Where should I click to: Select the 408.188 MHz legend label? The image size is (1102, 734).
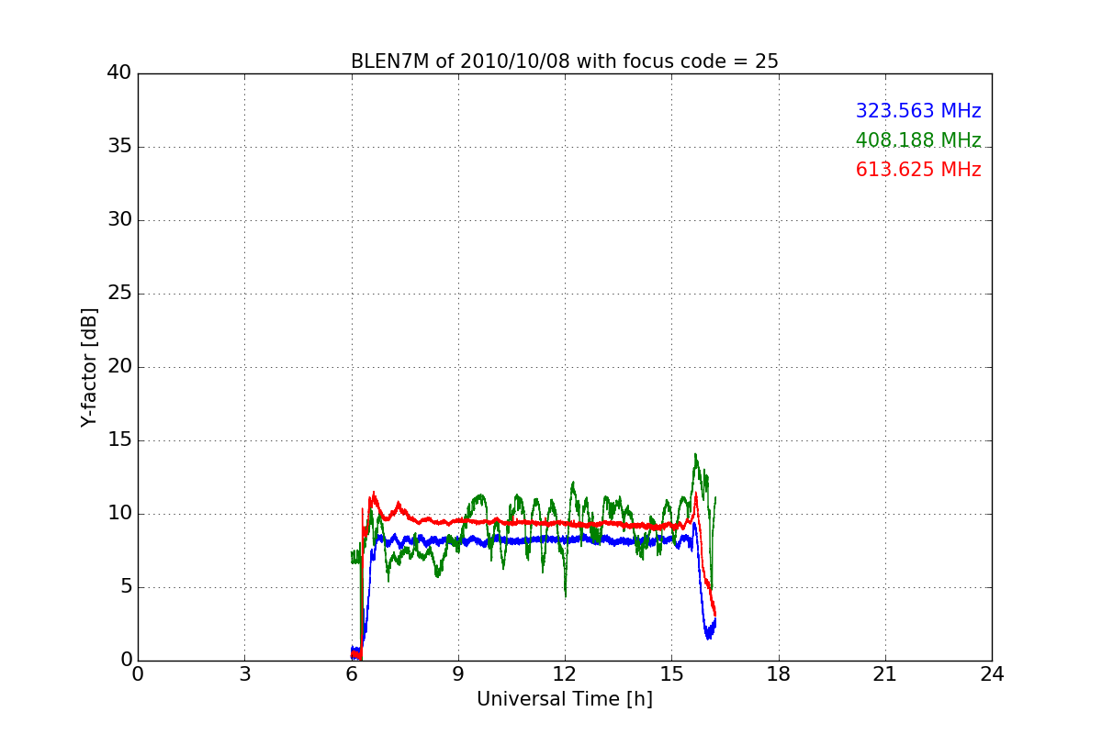(918, 140)
